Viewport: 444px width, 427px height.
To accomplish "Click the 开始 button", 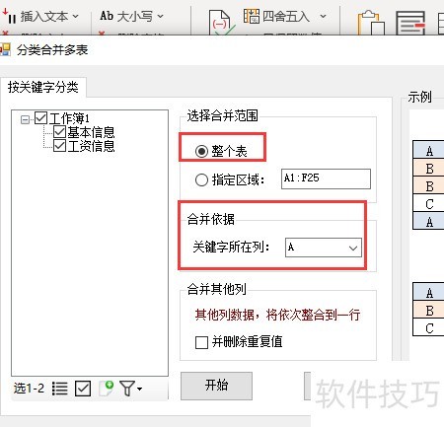I will [216, 386].
